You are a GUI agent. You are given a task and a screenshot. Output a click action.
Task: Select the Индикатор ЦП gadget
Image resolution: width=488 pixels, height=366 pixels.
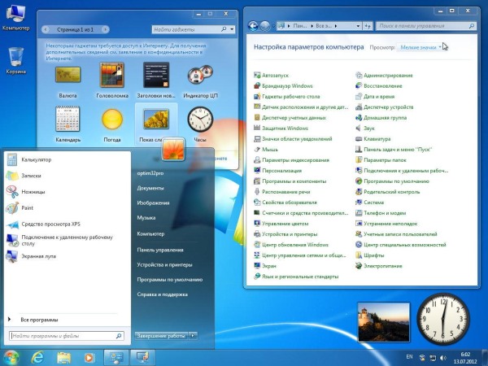198,76
